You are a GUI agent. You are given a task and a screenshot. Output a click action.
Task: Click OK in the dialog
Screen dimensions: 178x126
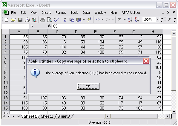pyautogui.click(x=88, y=86)
